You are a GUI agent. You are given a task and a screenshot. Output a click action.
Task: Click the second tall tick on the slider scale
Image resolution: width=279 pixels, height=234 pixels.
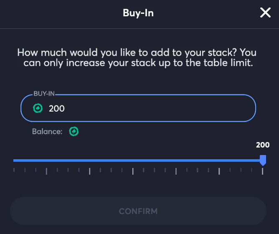tap(89, 171)
